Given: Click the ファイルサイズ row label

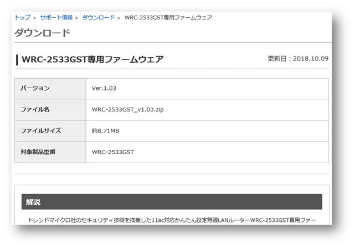Looking at the screenshot, I should [x=41, y=131].
